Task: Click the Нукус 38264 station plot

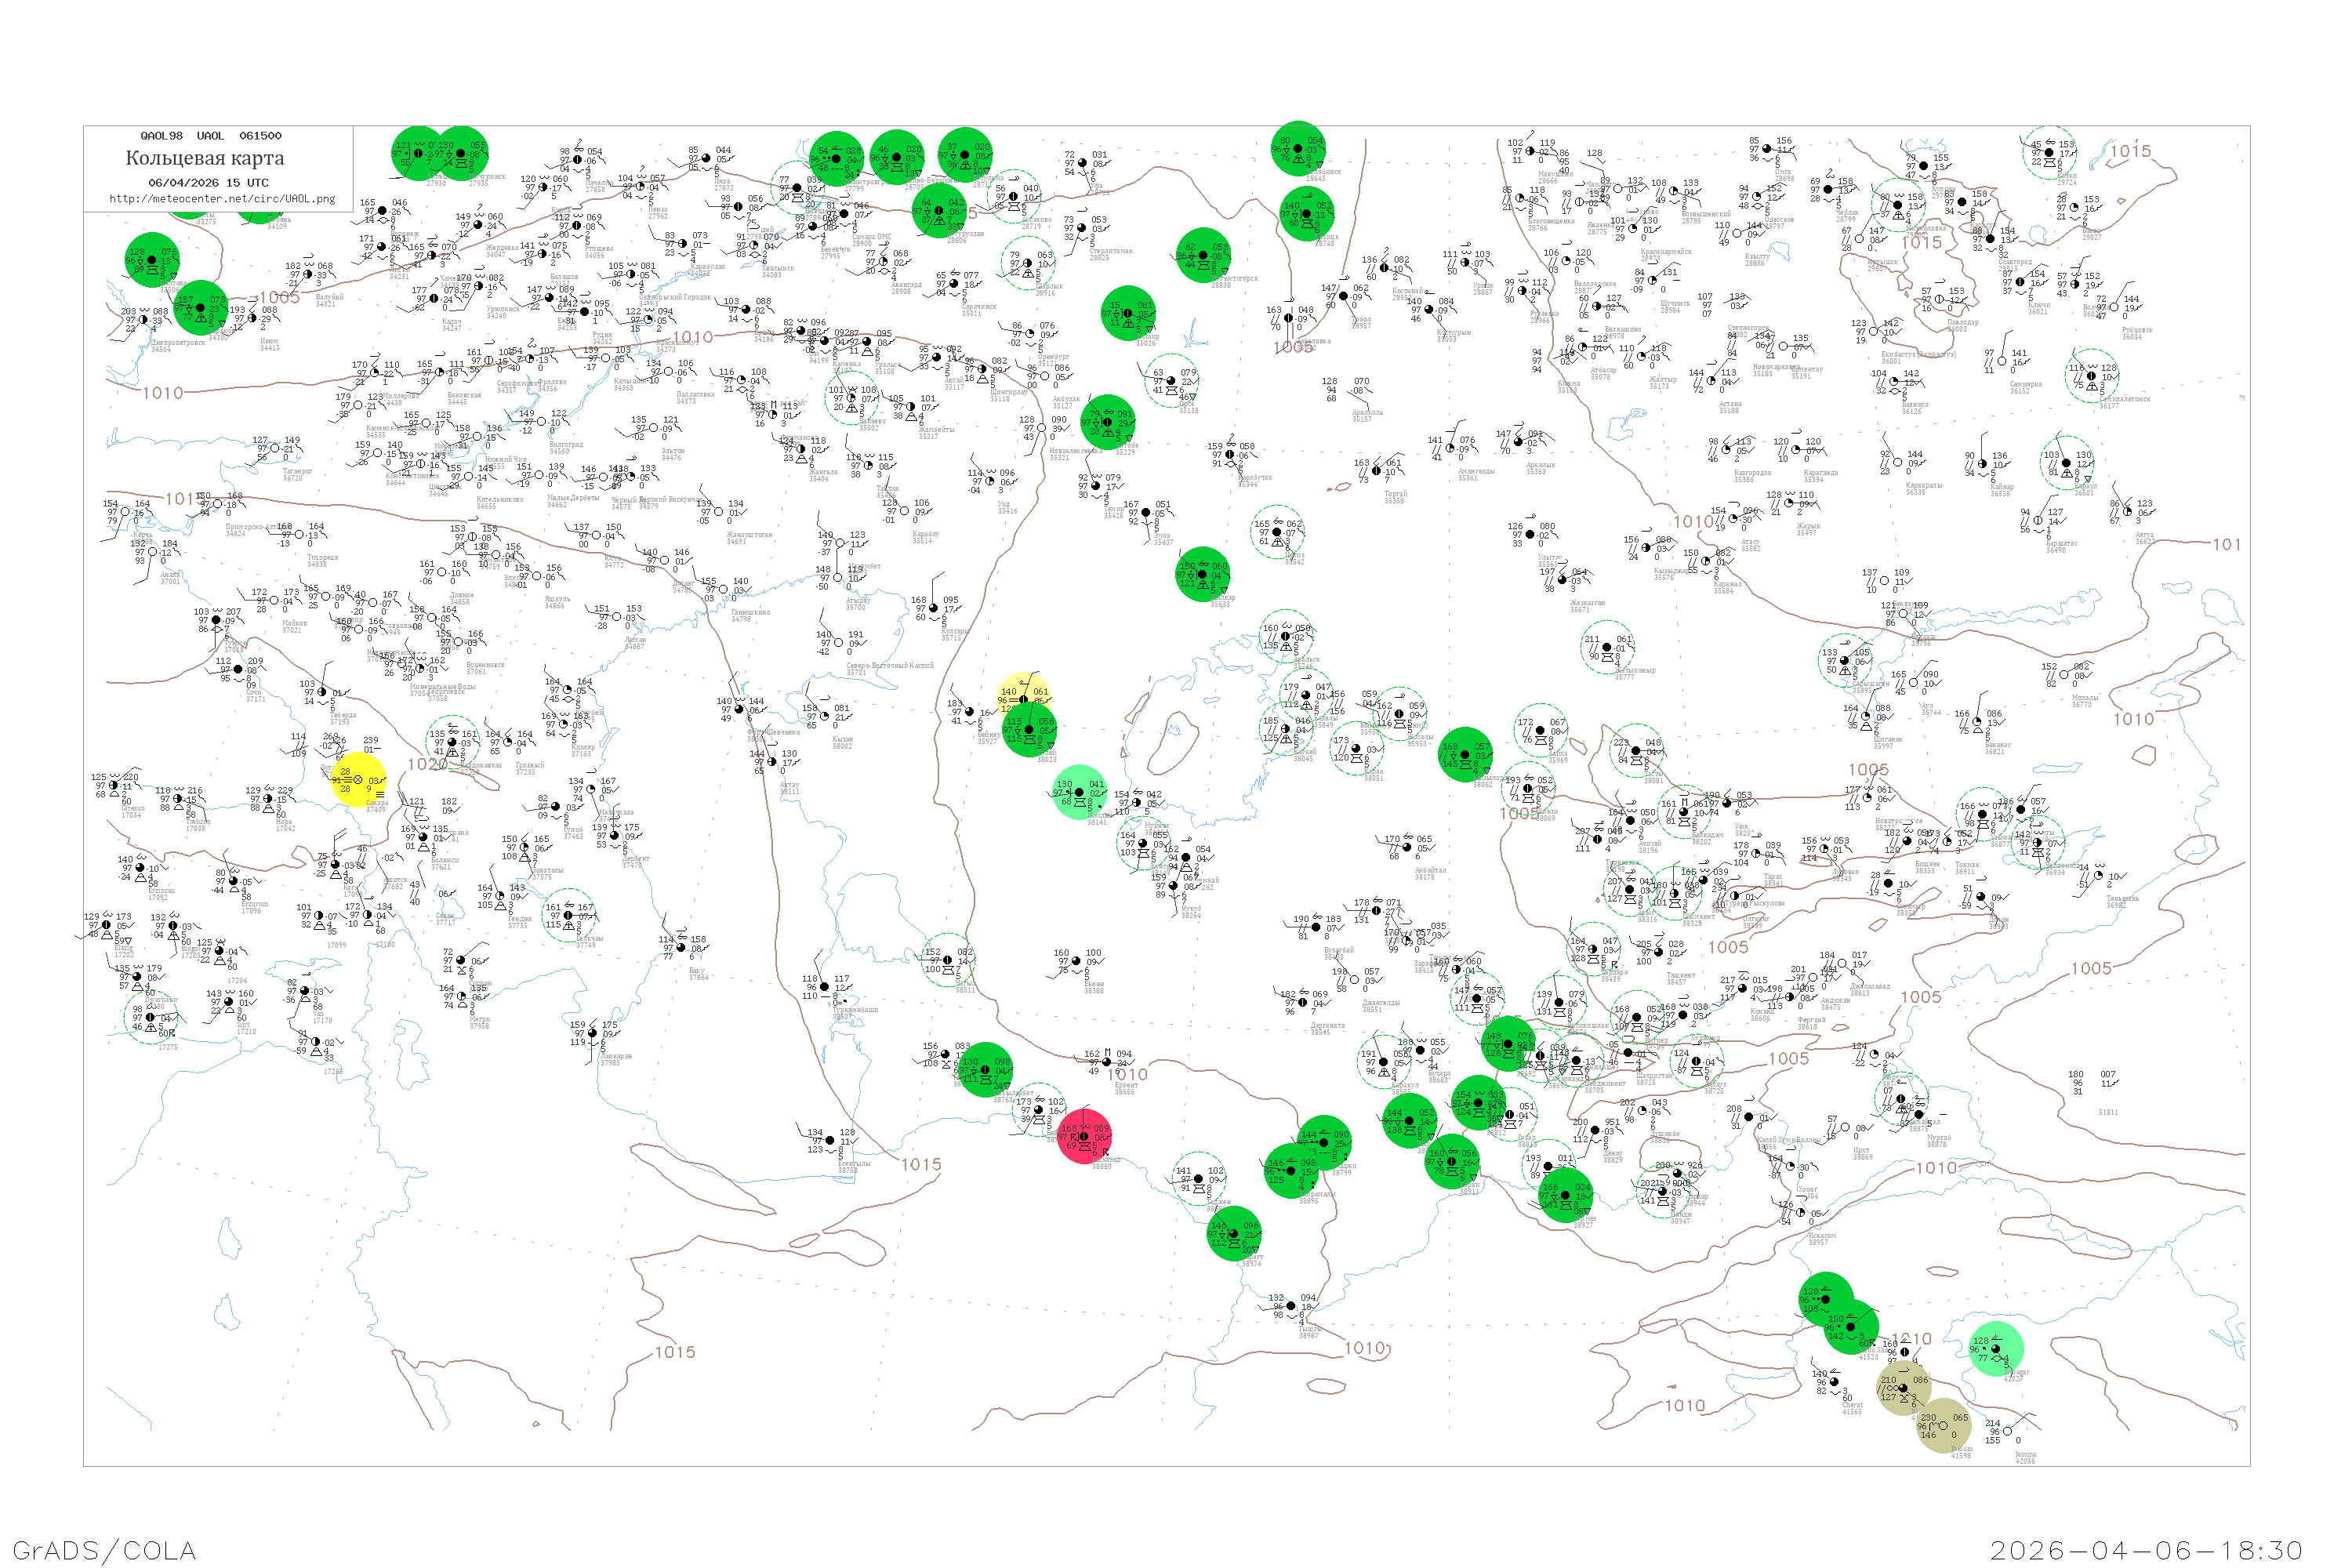Action: [x=1175, y=886]
